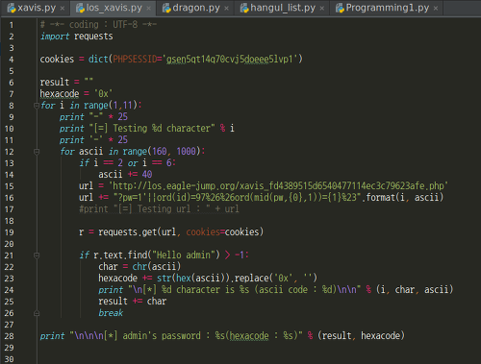Close the hangul_list.py tab

pyautogui.click(x=322, y=9)
